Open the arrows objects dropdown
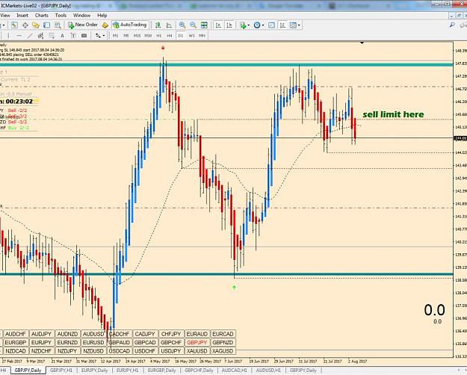The image size is (467, 375). click(100, 36)
